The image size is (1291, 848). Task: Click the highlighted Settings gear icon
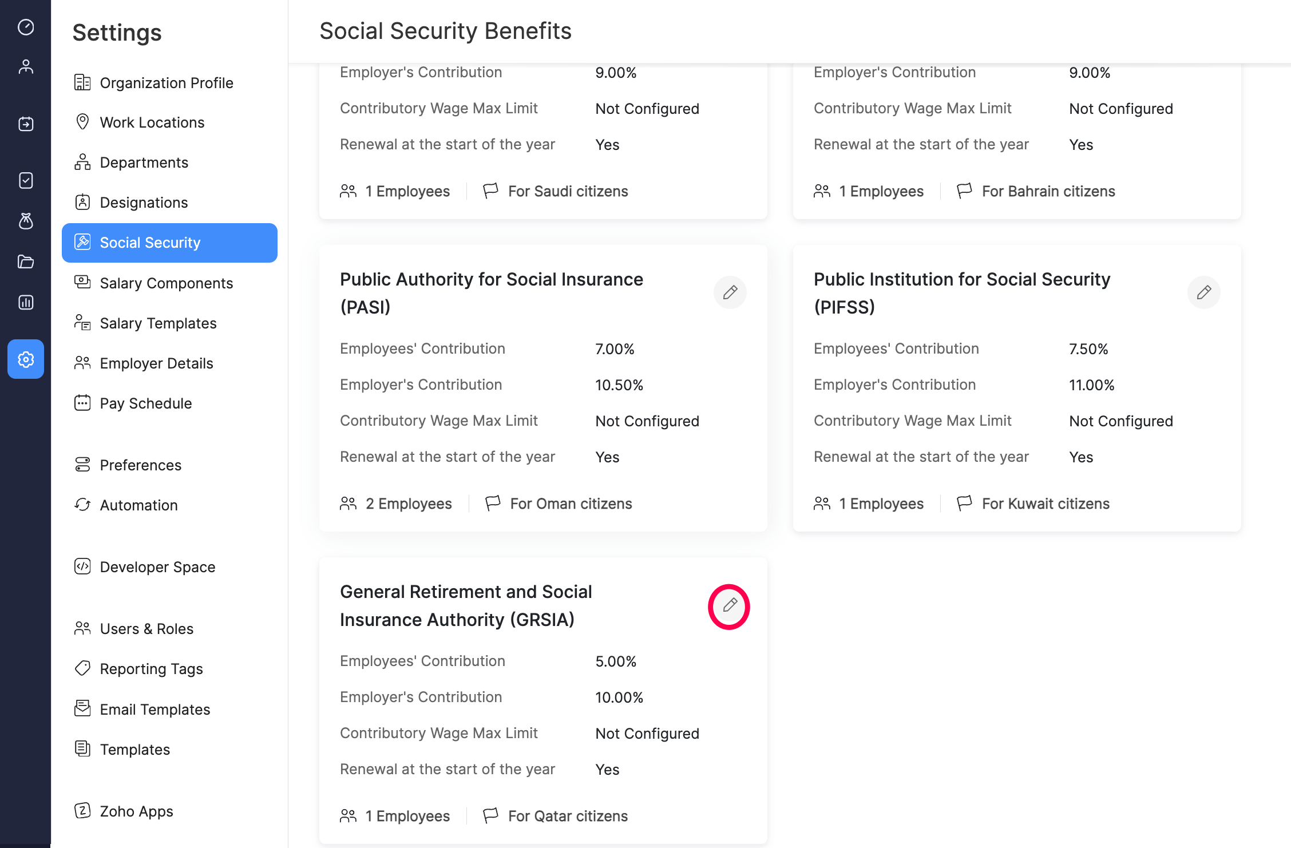26,359
